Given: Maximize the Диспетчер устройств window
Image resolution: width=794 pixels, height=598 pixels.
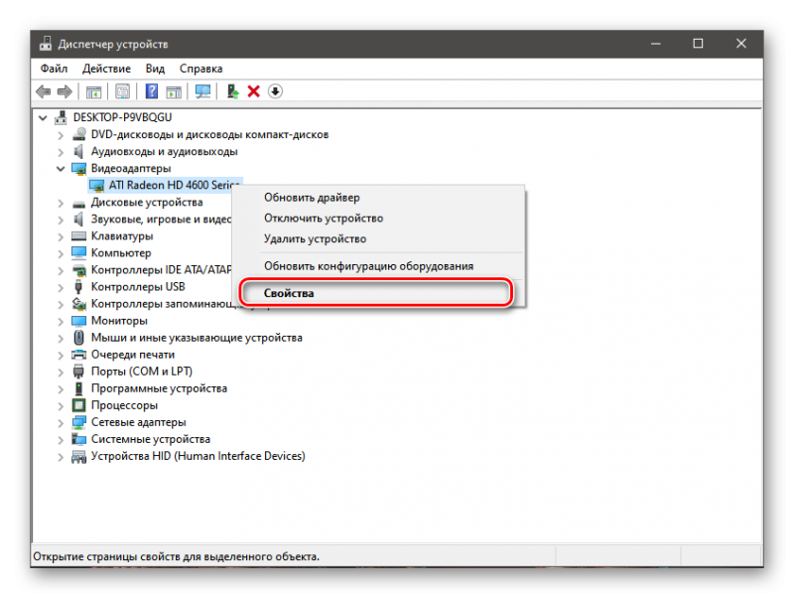Looking at the screenshot, I should (698, 44).
